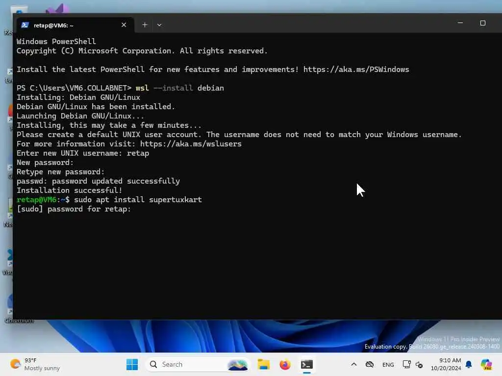Open the ENG language switcher
Screen dimensions: 502x376
pyautogui.click(x=388, y=364)
